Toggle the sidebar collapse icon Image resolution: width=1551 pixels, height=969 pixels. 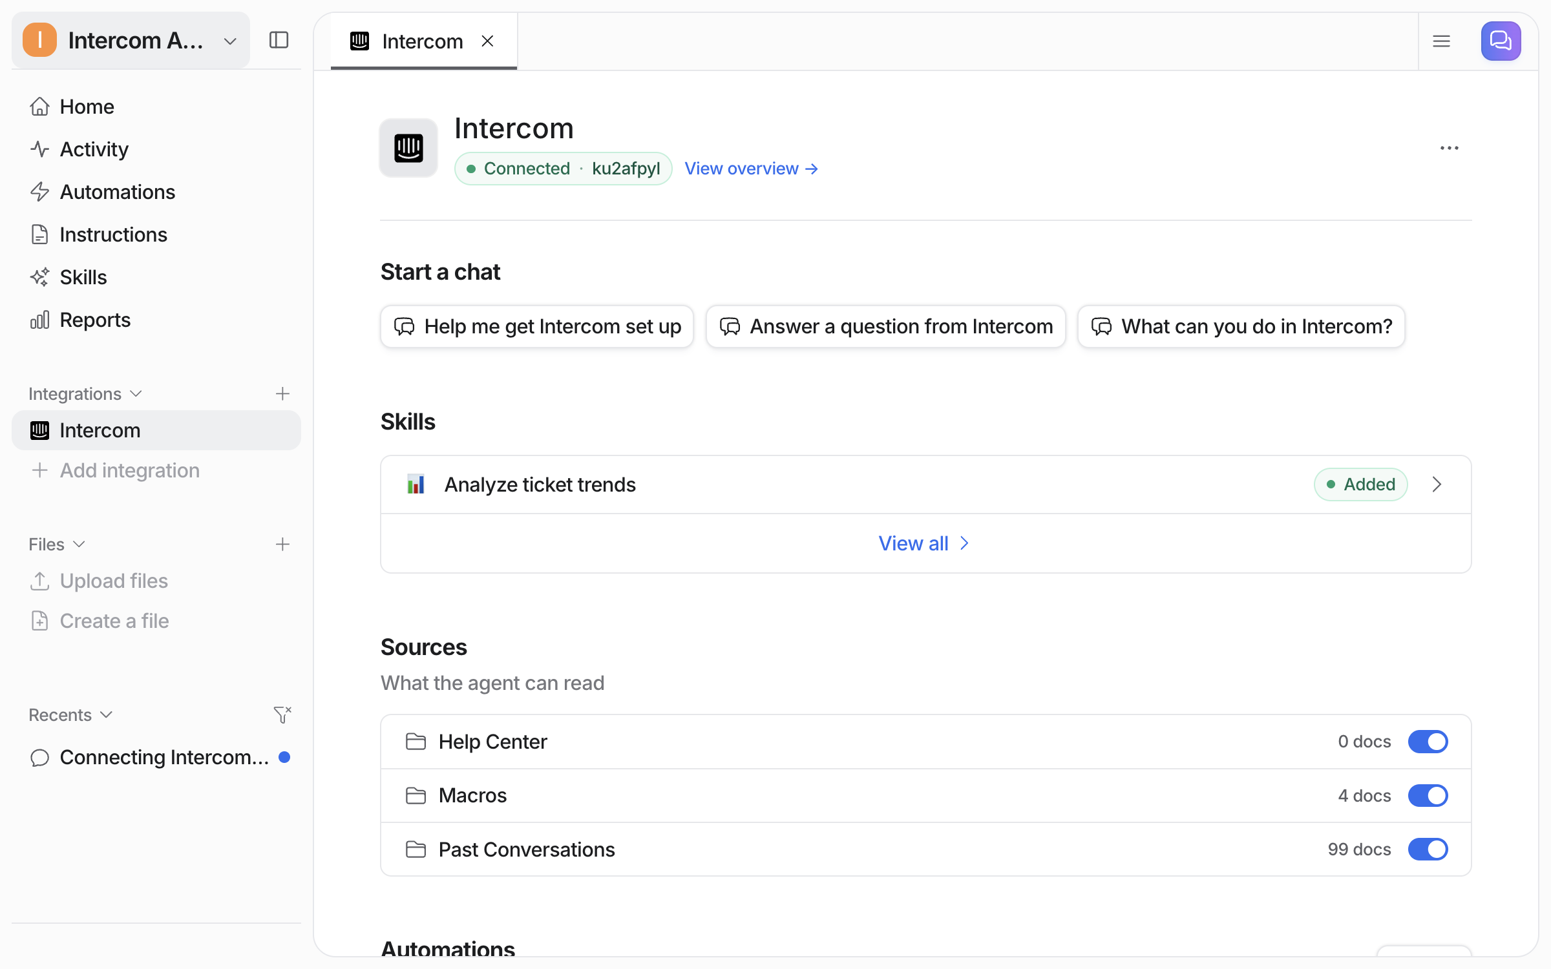coord(279,40)
